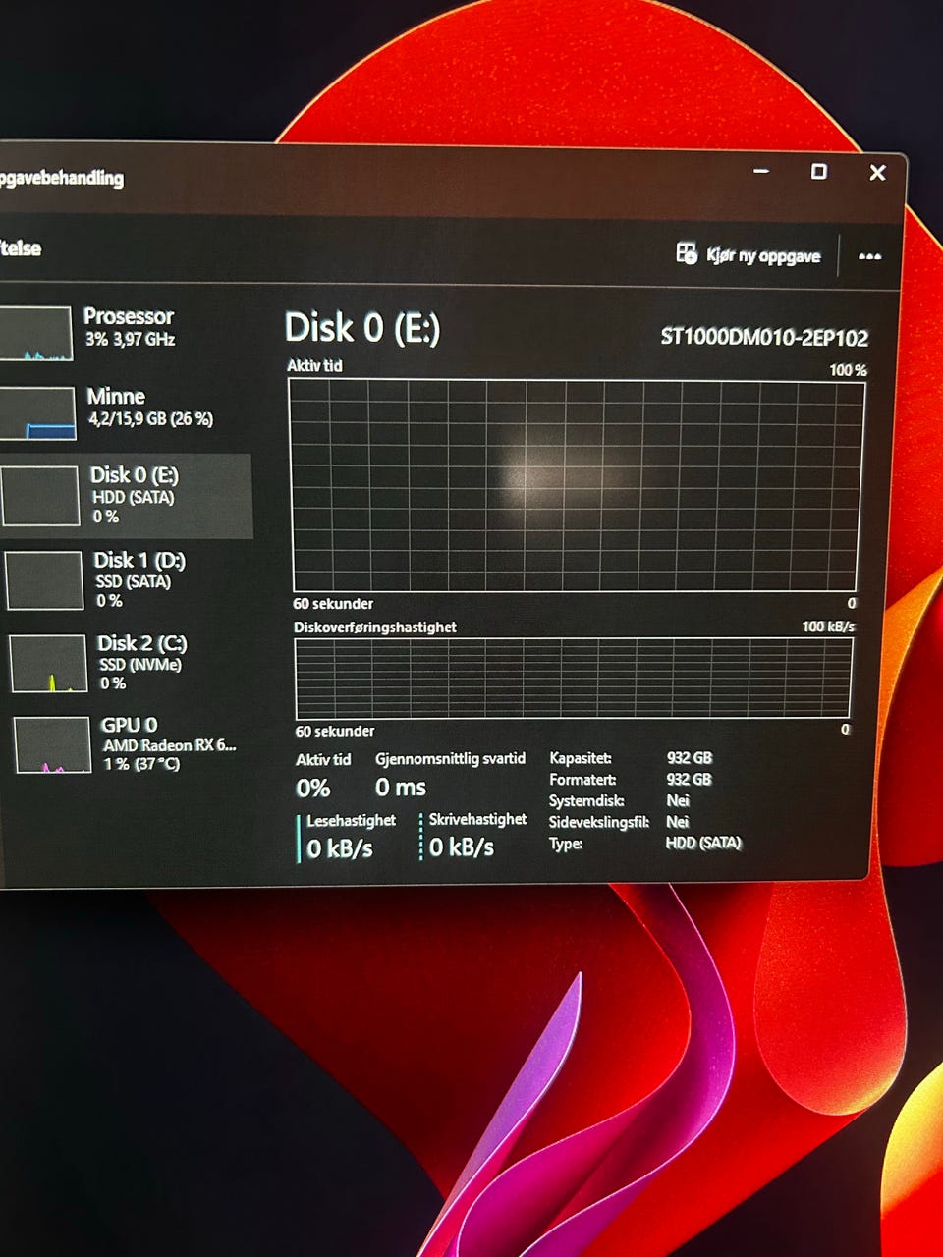Click the Aktiv tid graph area
The width and height of the screenshot is (943, 1257).
pos(576,485)
